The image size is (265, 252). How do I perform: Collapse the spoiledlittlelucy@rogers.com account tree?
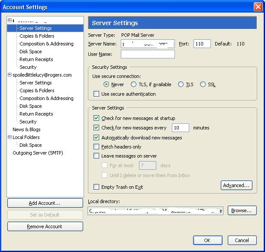pos(10,75)
